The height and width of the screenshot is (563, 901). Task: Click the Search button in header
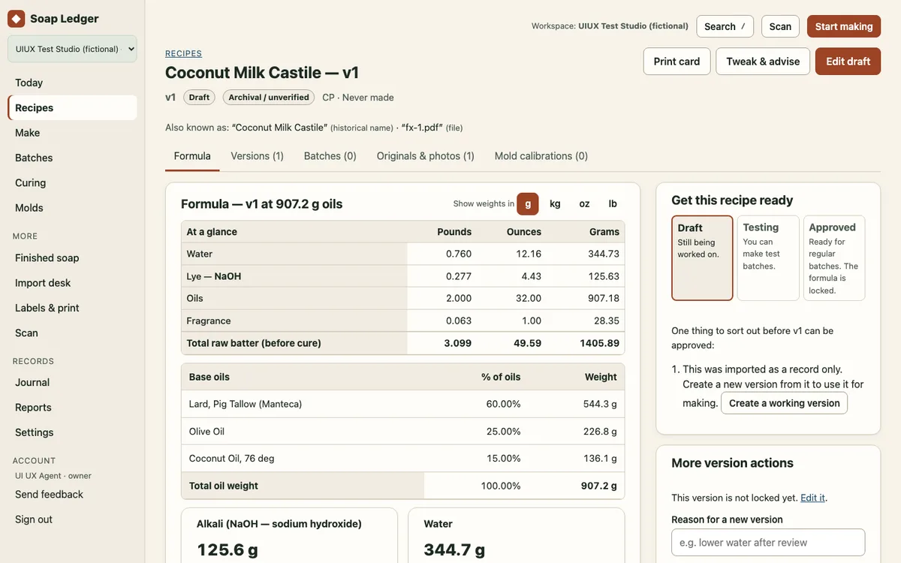coord(725,26)
